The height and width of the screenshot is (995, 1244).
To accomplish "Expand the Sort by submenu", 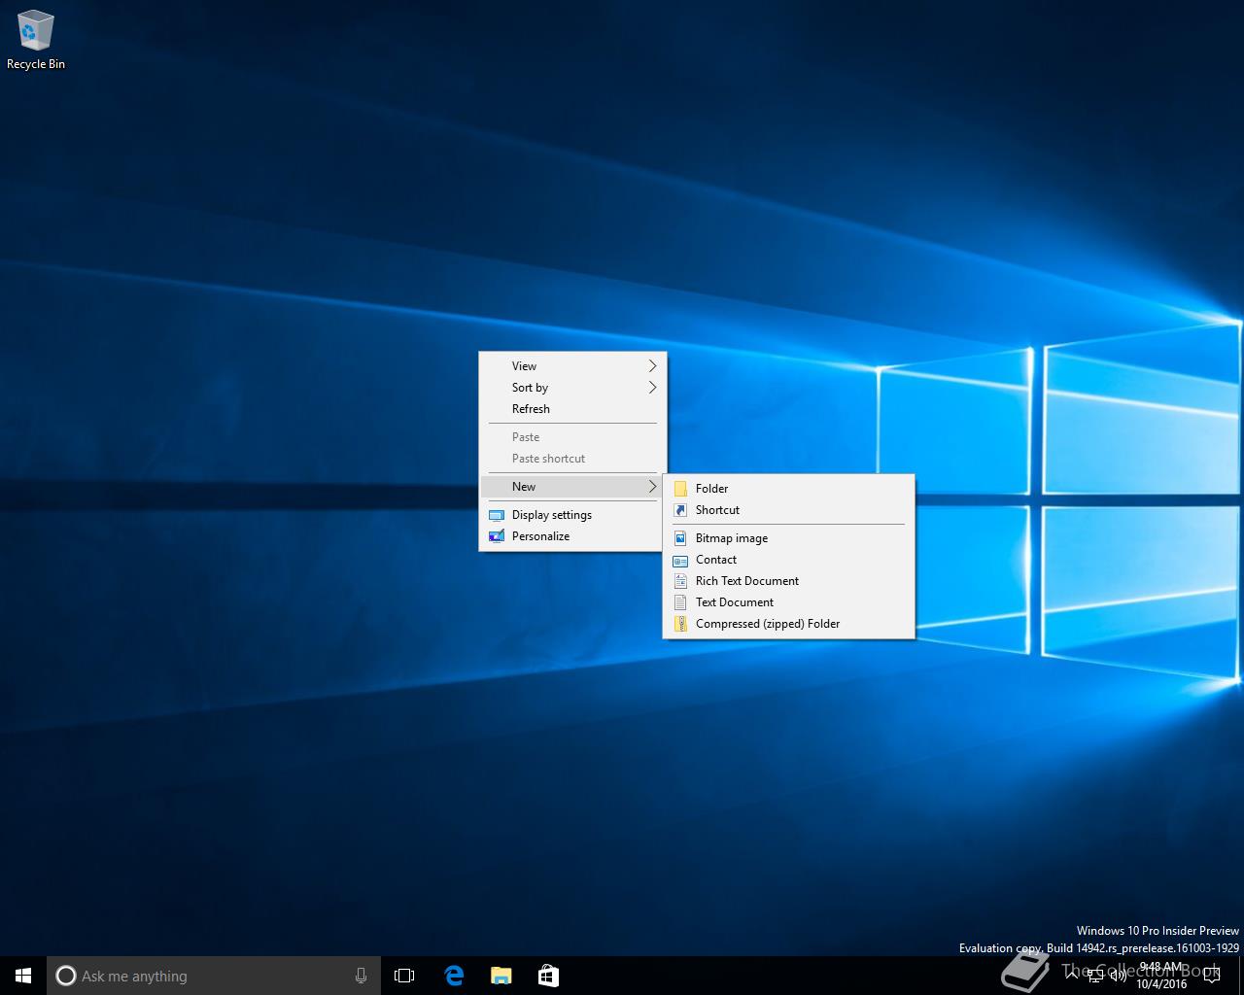I will 572,388.
